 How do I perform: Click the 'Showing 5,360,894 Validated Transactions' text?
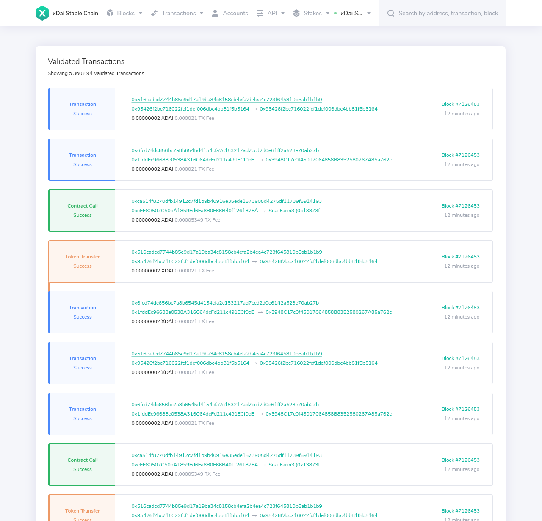coord(96,73)
